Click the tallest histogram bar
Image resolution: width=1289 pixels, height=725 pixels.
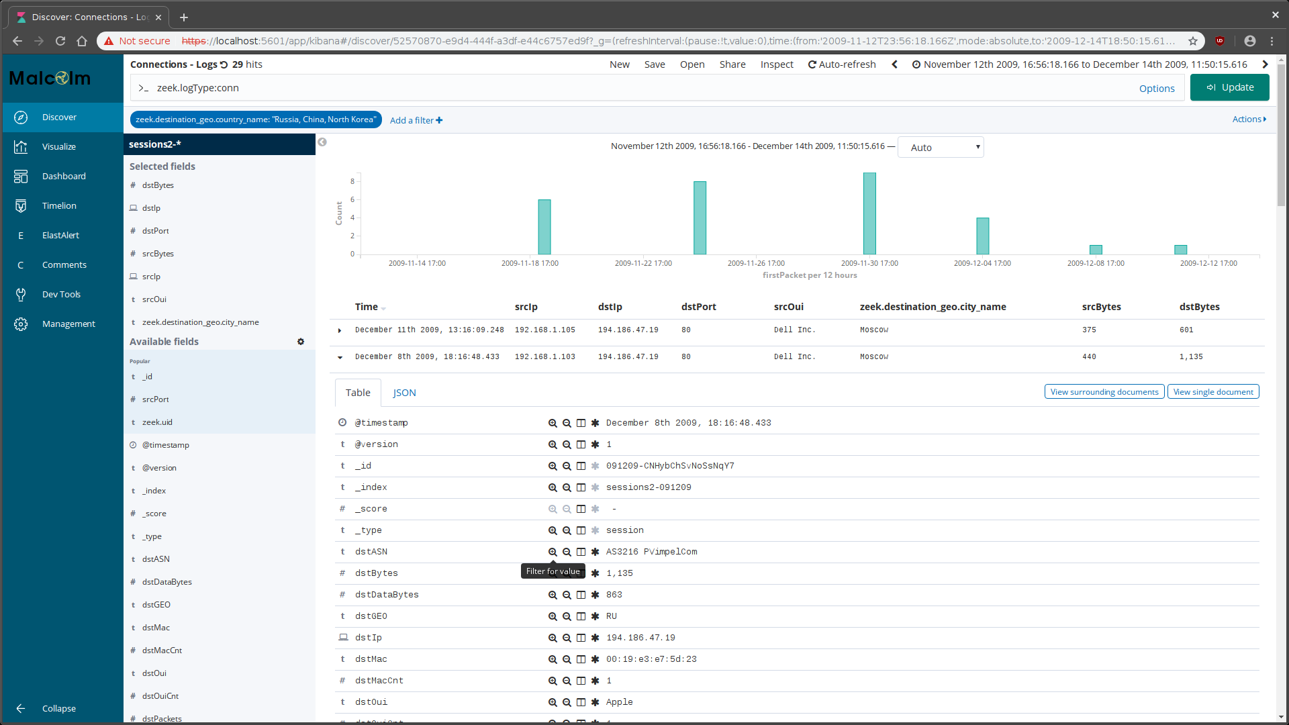click(x=869, y=213)
